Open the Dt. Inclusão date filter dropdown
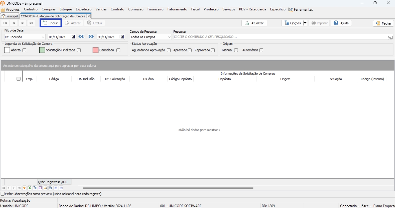 tap(43, 37)
